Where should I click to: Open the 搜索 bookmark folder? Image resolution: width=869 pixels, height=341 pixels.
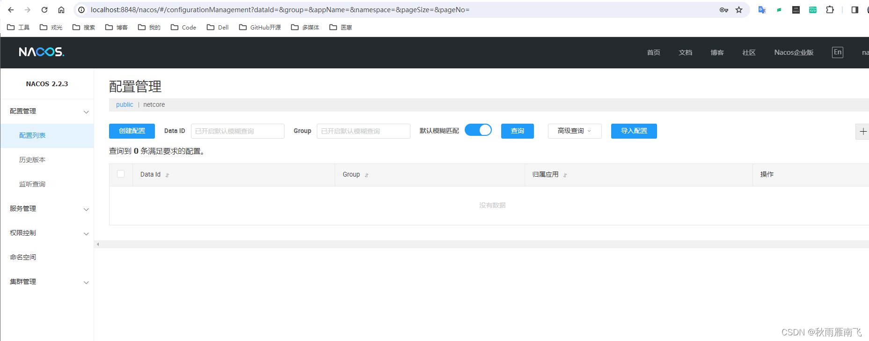(84, 28)
